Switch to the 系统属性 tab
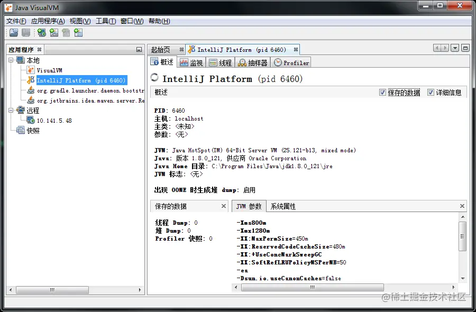 [283, 206]
